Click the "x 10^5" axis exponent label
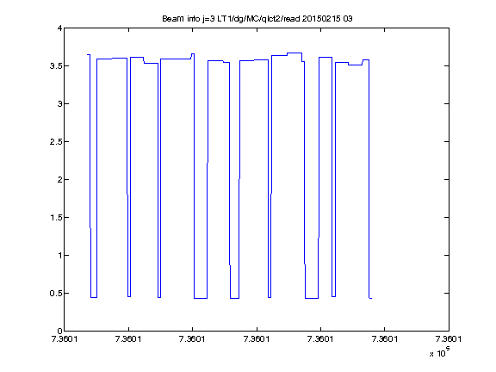The width and height of the screenshot is (496, 372). tap(440, 351)
